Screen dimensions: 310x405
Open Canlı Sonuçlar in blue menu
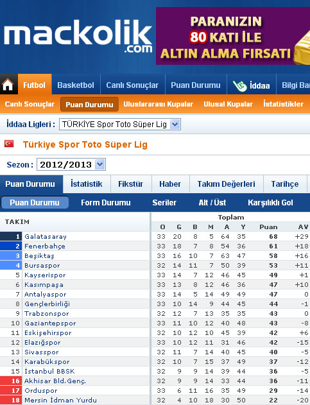pyautogui.click(x=132, y=85)
